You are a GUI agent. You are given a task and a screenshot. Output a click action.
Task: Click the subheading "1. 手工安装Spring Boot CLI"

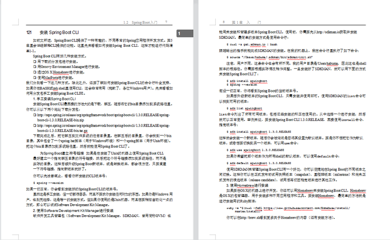coord(54,99)
